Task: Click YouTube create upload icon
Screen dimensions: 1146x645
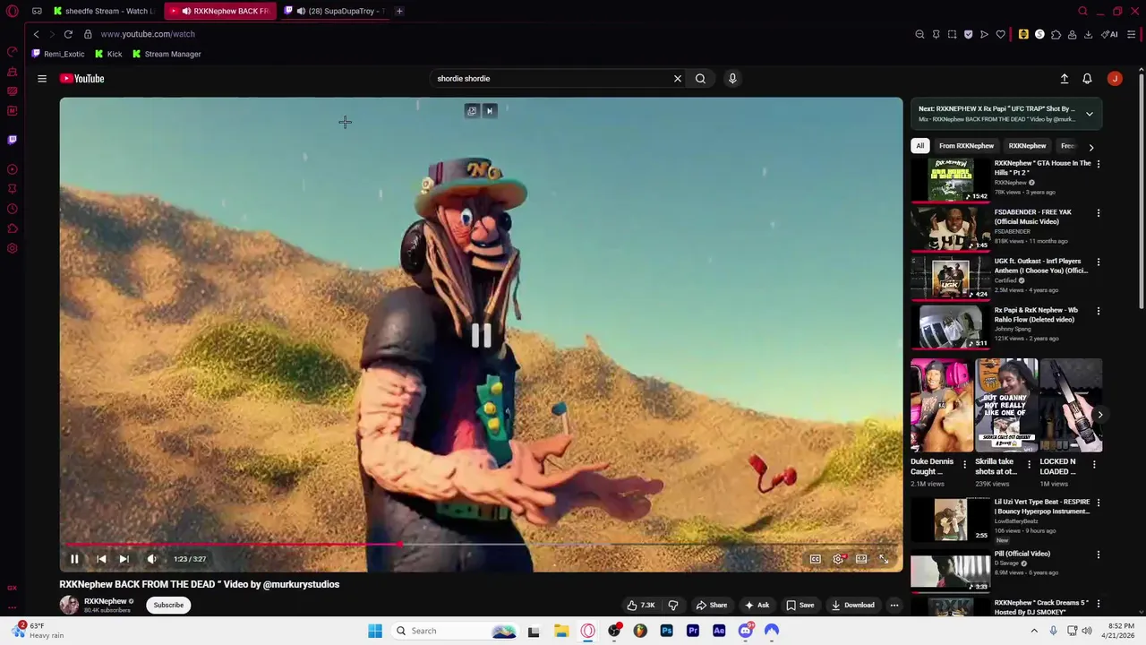Action: pyautogui.click(x=1065, y=79)
